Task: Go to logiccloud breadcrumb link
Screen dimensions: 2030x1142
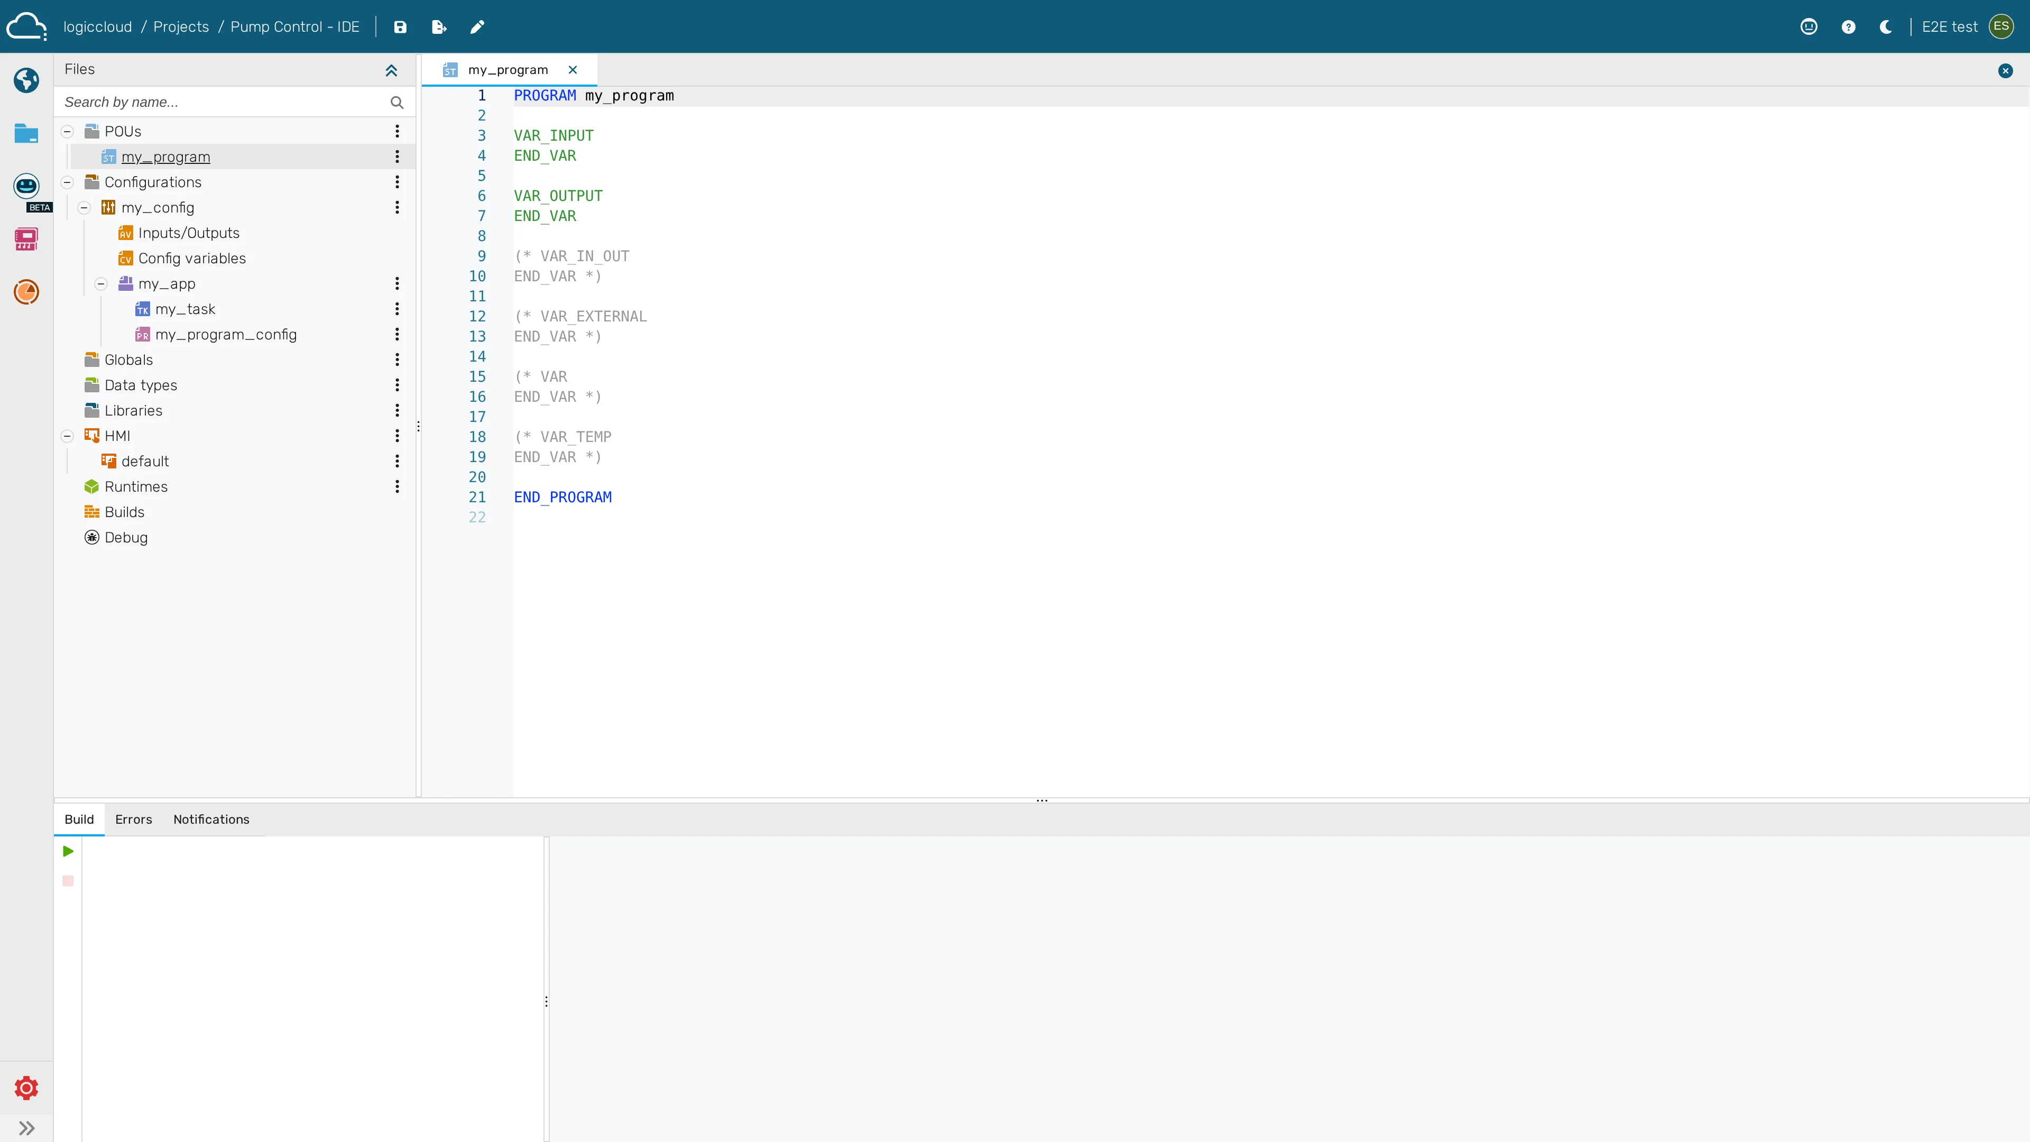Action: (x=98, y=27)
